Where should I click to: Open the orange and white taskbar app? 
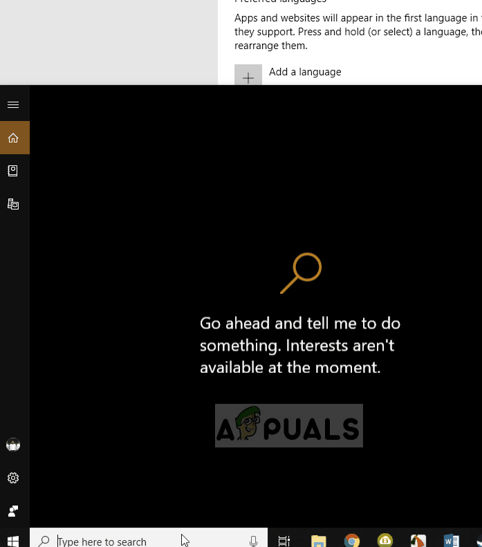(x=418, y=541)
